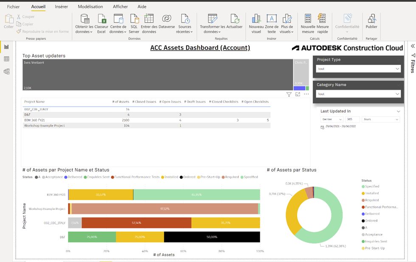
Task: Open the Project Type dropdown
Action: pos(358,69)
